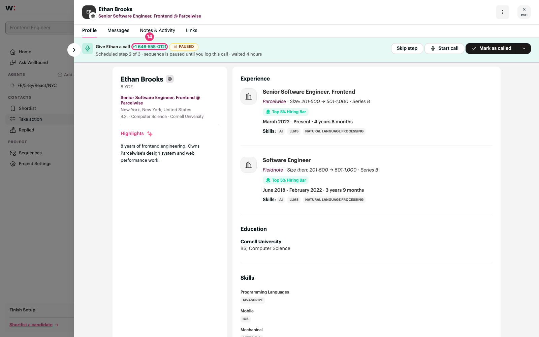Click the Sequences envelope icon
The width and height of the screenshot is (539, 337).
coord(13,153)
